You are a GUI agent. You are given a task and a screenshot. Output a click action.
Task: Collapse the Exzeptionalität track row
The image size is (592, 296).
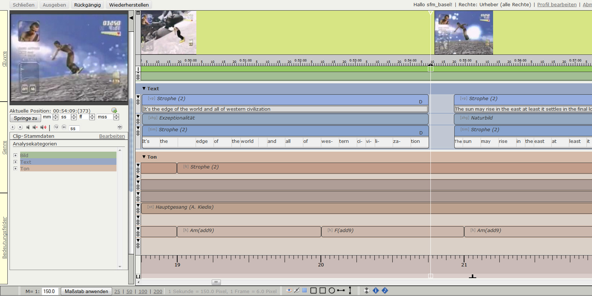(138, 116)
